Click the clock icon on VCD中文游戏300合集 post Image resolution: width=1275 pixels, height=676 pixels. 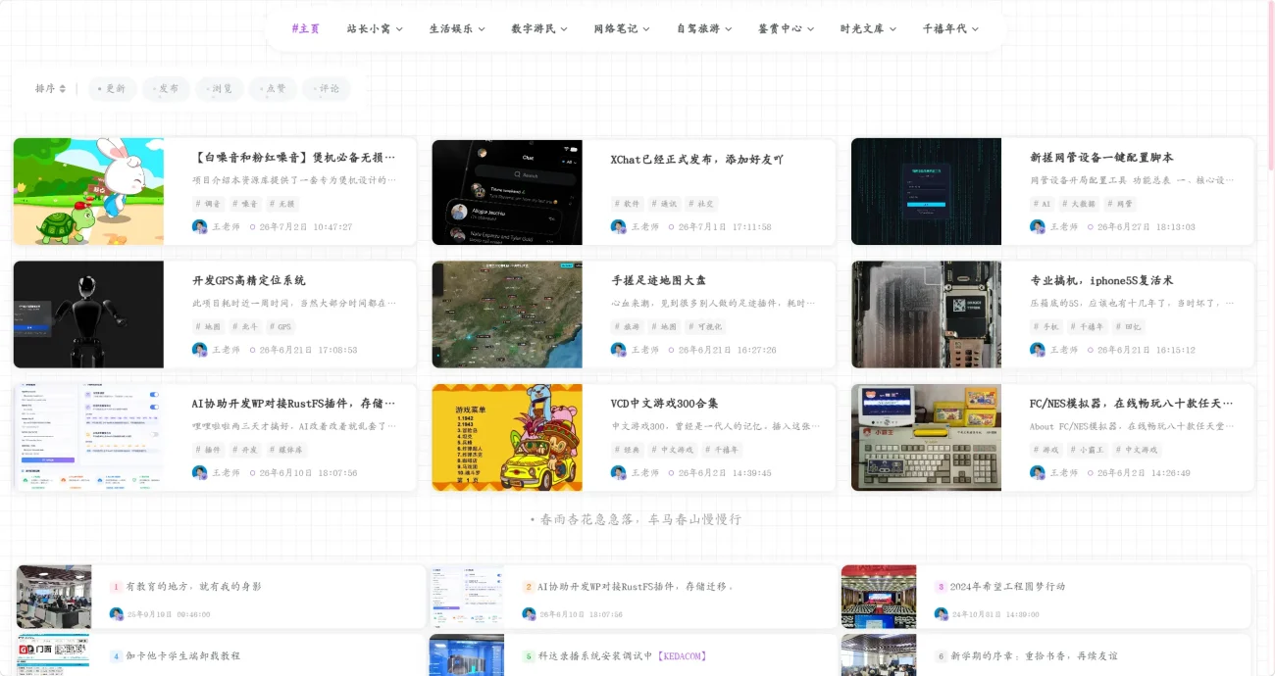[x=672, y=473]
